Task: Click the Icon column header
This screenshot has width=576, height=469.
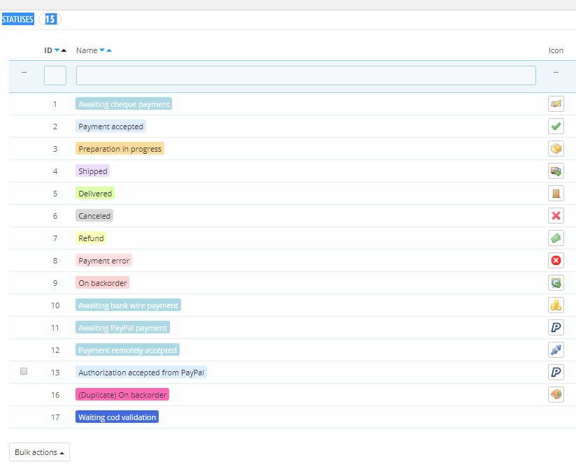Action: click(556, 50)
